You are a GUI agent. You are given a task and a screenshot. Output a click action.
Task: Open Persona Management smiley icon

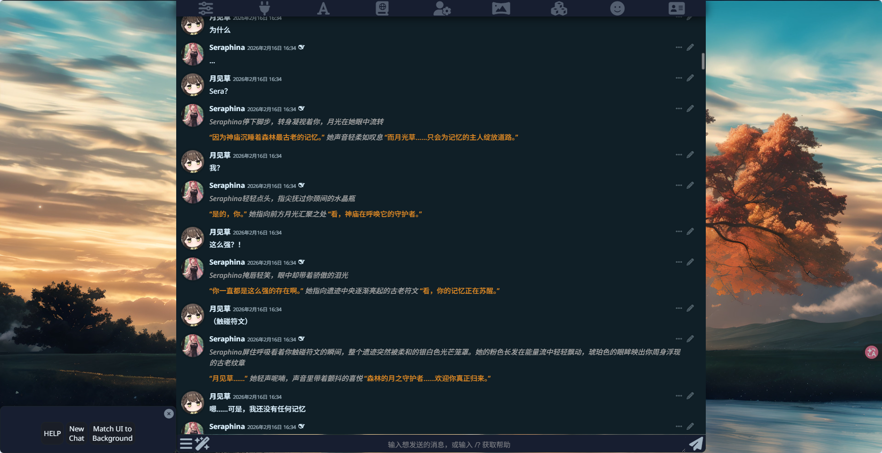(x=617, y=8)
